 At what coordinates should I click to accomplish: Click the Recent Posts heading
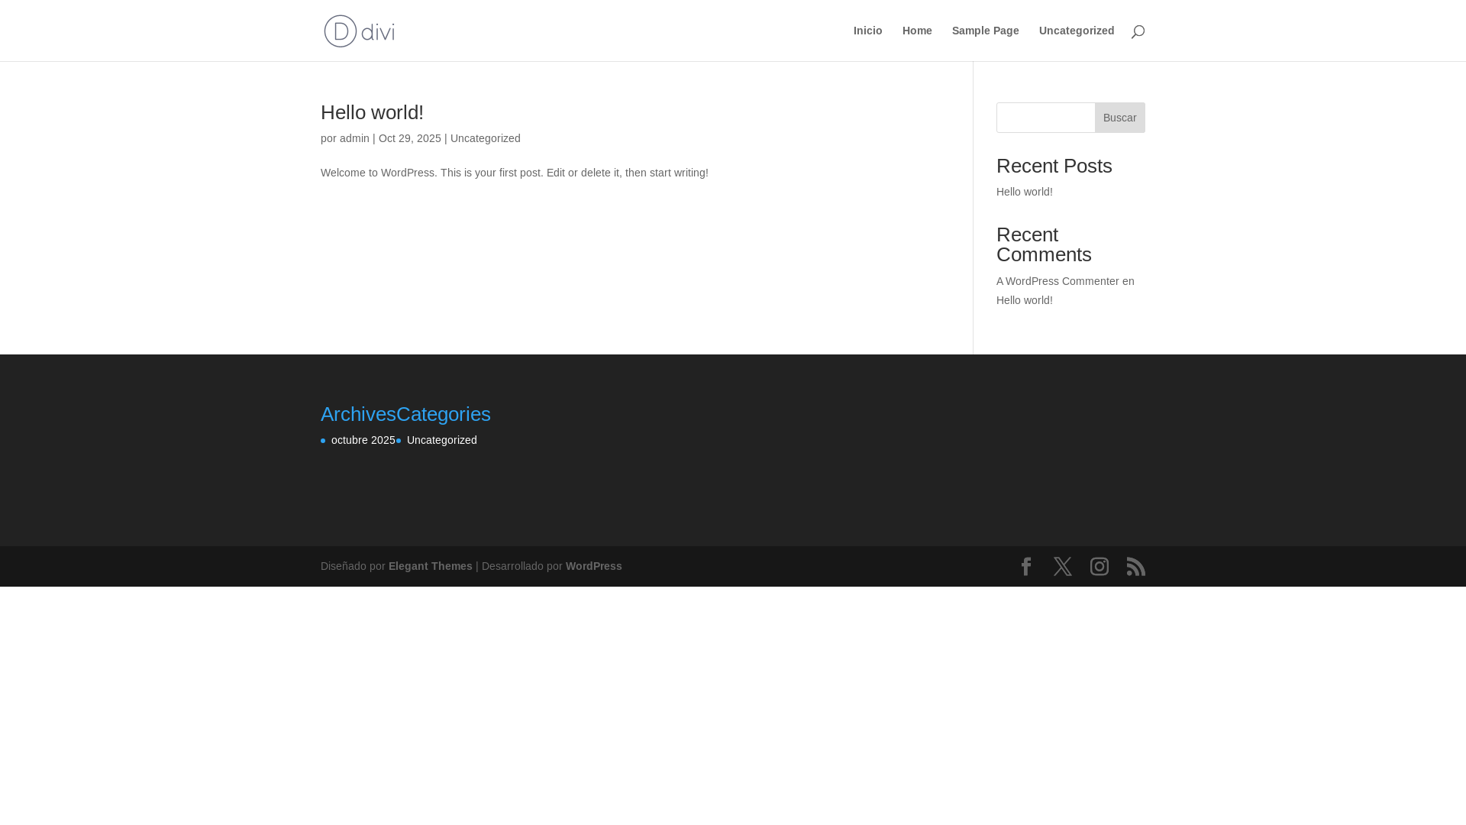1054,166
